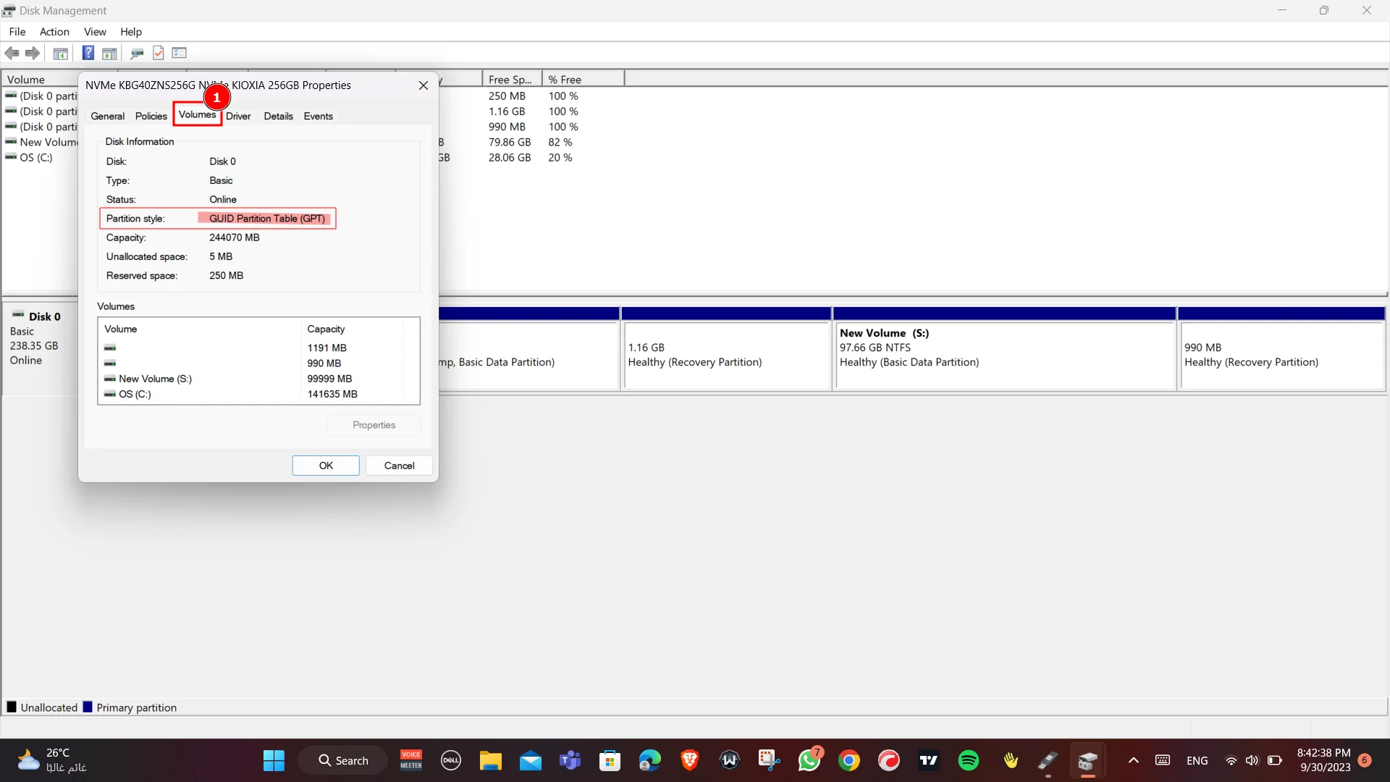Open the Windows Start menu

point(274,760)
